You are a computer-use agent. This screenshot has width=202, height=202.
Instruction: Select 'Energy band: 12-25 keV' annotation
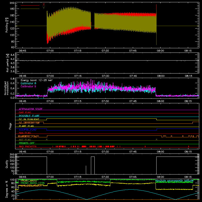tap(37, 80)
